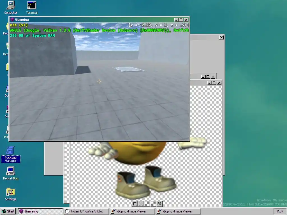
Task: Click the white floor panel in the game scene
Action: 128,69
